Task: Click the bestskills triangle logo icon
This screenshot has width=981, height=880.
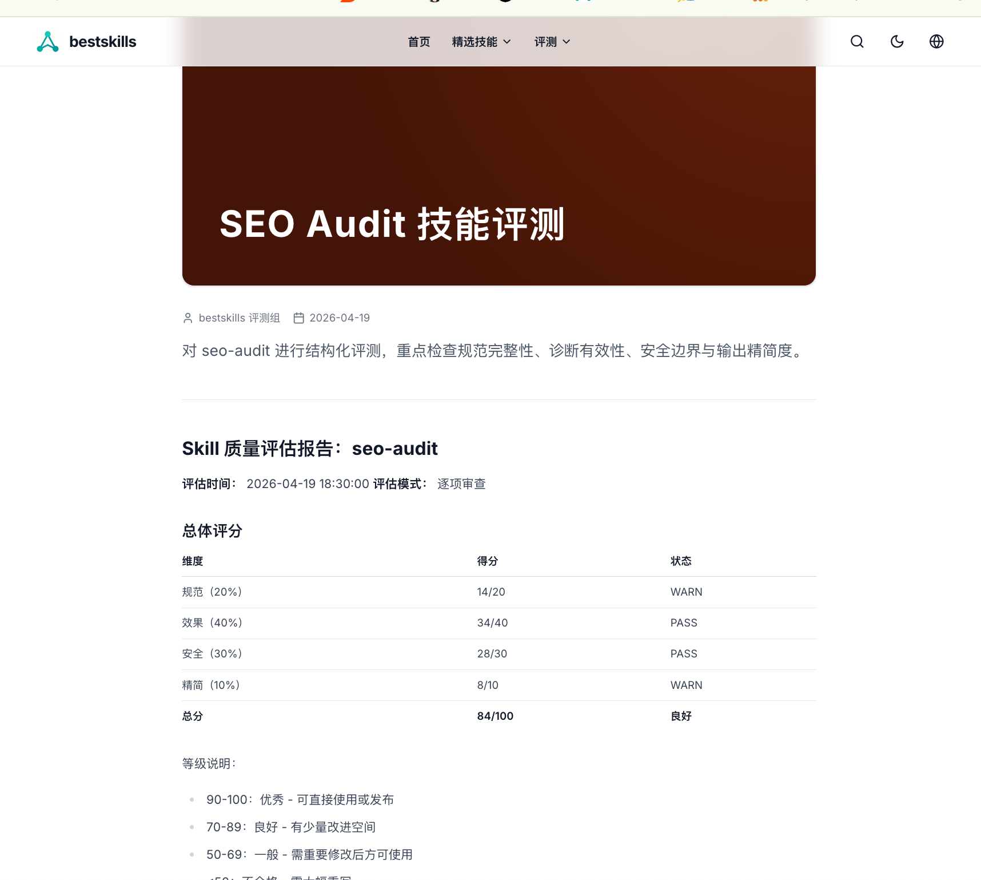Action: (48, 42)
